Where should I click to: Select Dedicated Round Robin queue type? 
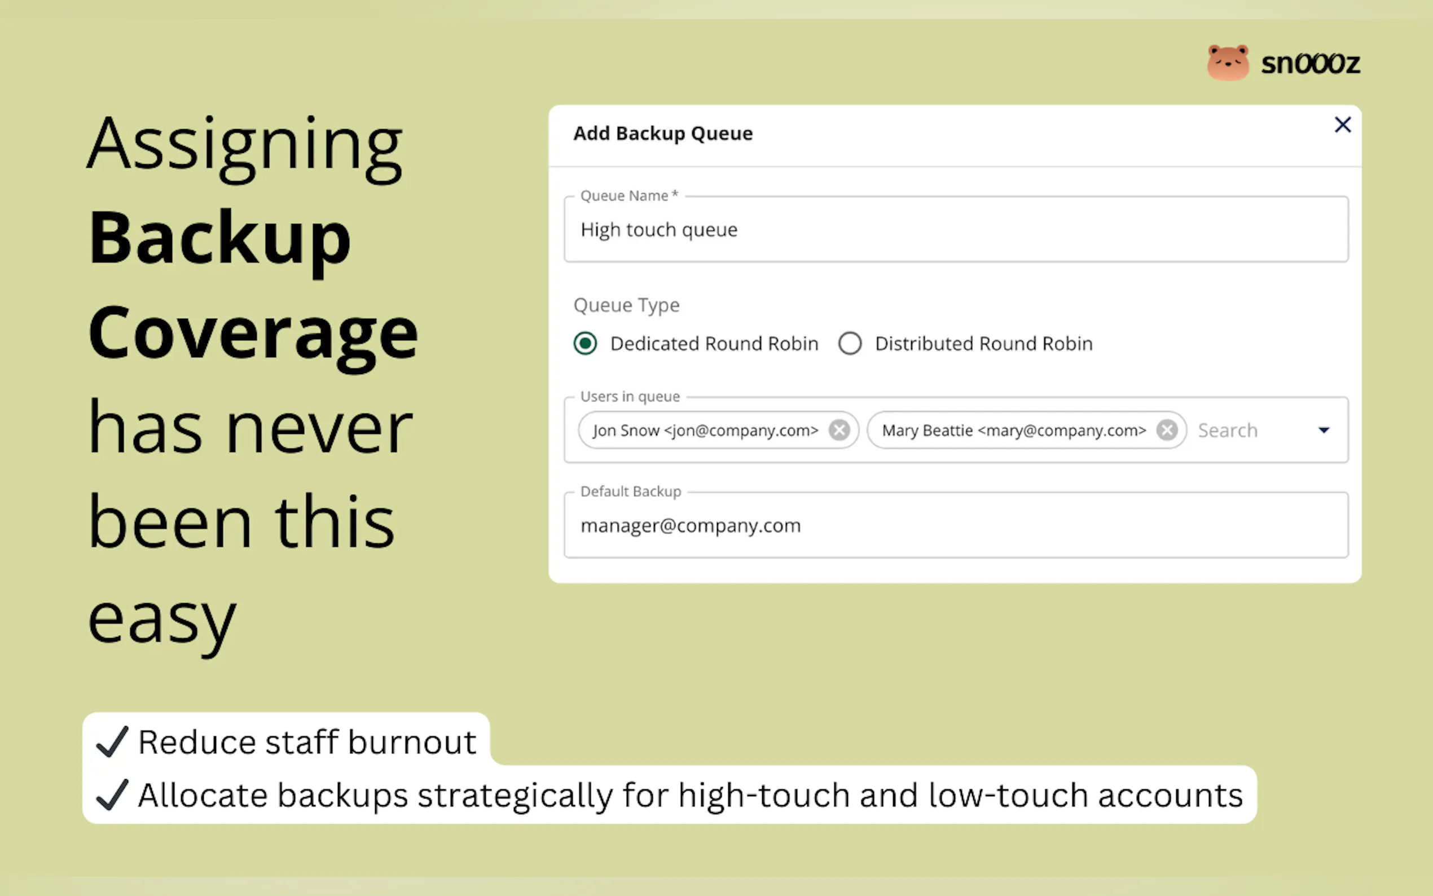click(x=585, y=344)
